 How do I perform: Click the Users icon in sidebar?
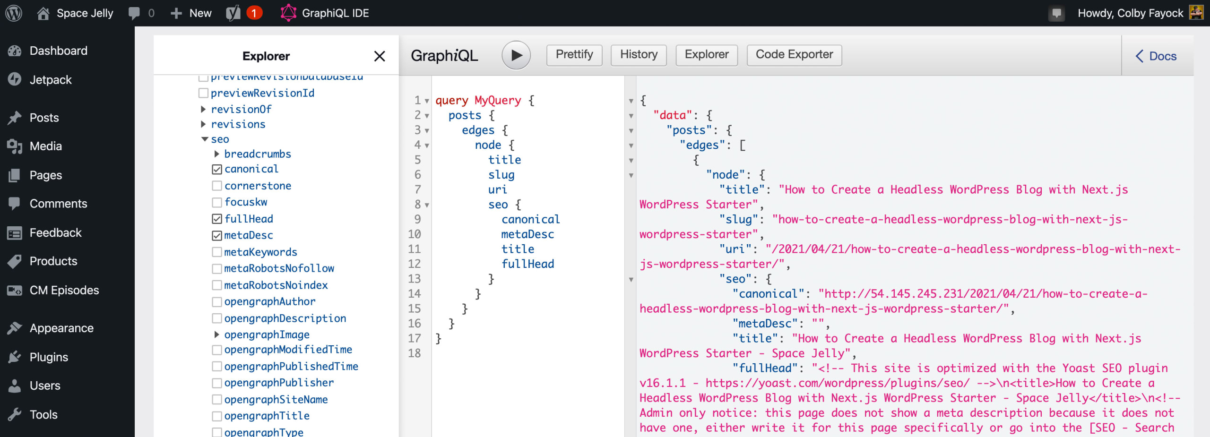15,386
